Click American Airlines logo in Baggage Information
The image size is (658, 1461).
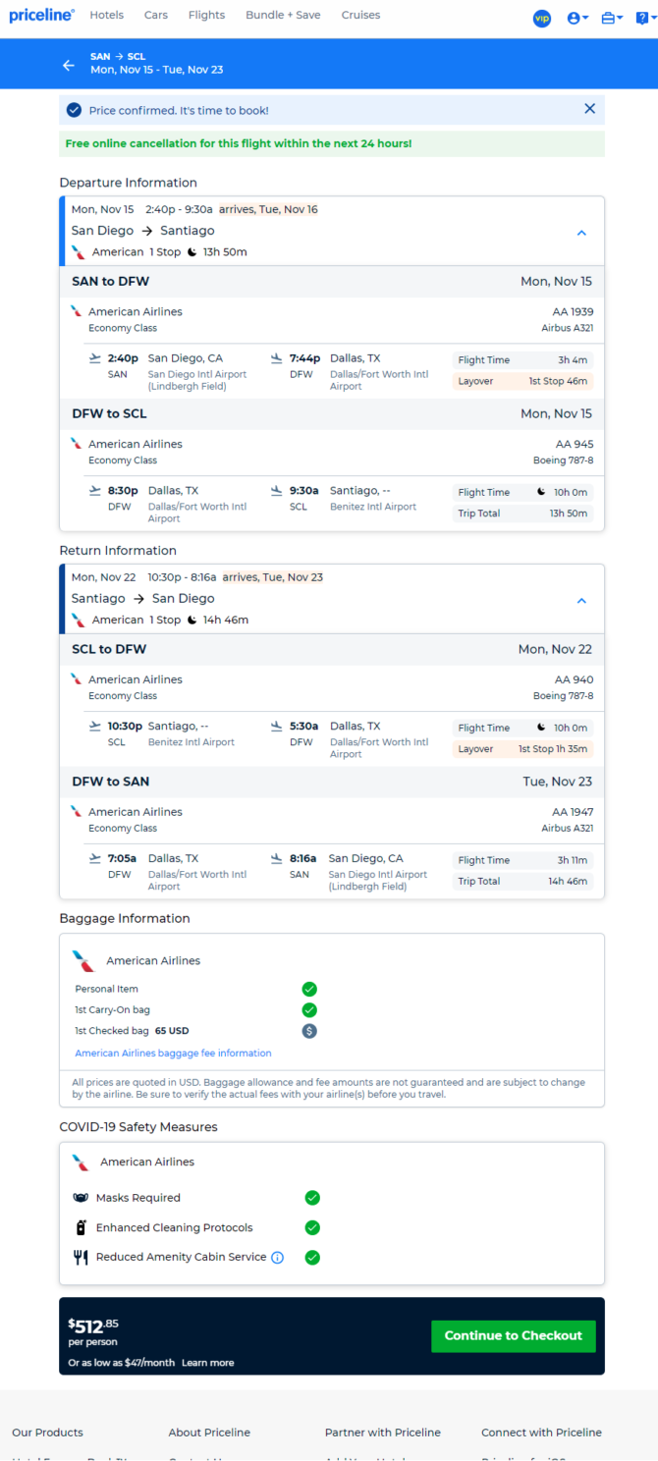(x=83, y=961)
